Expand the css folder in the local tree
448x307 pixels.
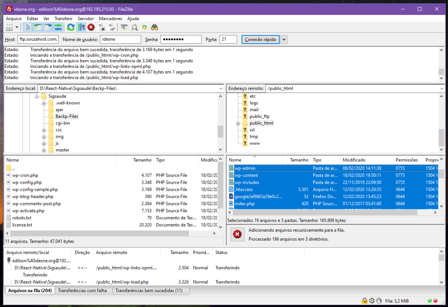[x=44, y=130]
